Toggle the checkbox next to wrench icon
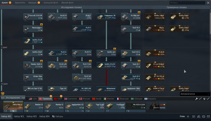The width and height of the screenshot is (211, 121). tap(200, 99)
